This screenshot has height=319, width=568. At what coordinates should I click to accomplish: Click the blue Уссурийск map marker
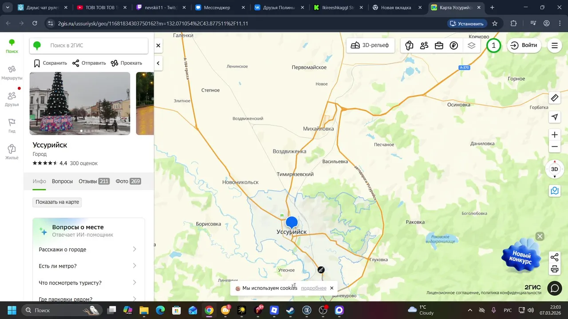coord(292,223)
